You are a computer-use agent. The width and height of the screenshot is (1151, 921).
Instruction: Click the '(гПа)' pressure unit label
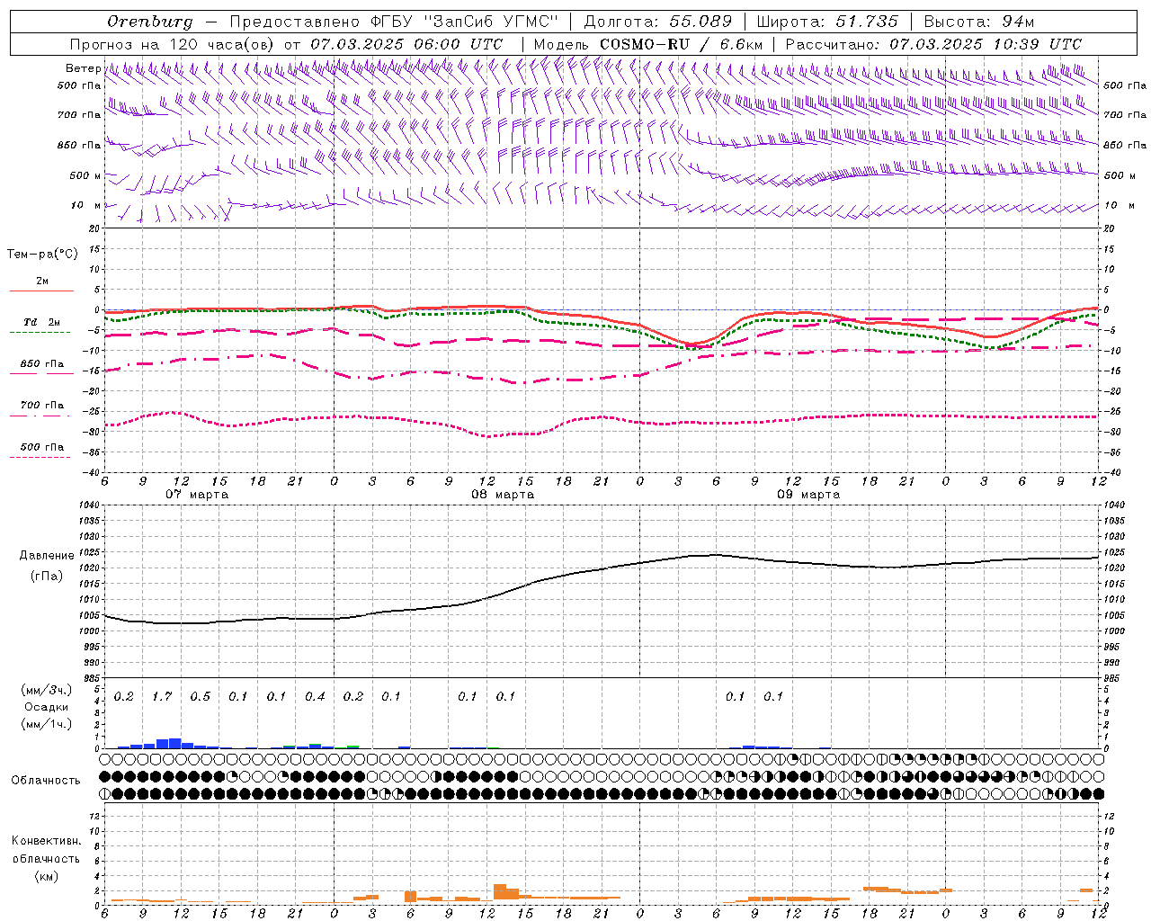click(47, 576)
